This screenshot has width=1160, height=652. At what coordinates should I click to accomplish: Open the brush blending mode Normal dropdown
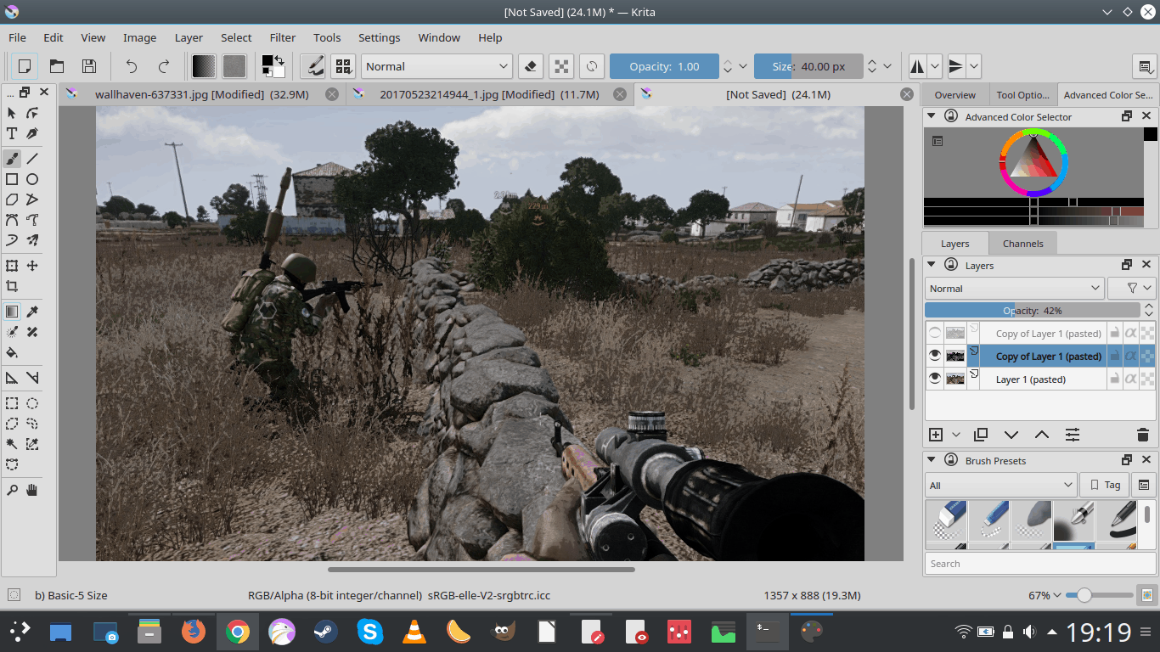pyautogui.click(x=436, y=66)
